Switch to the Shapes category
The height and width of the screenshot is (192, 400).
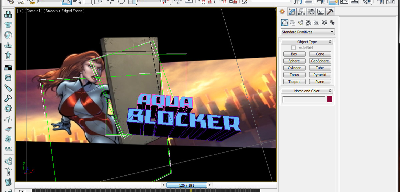coord(293,23)
